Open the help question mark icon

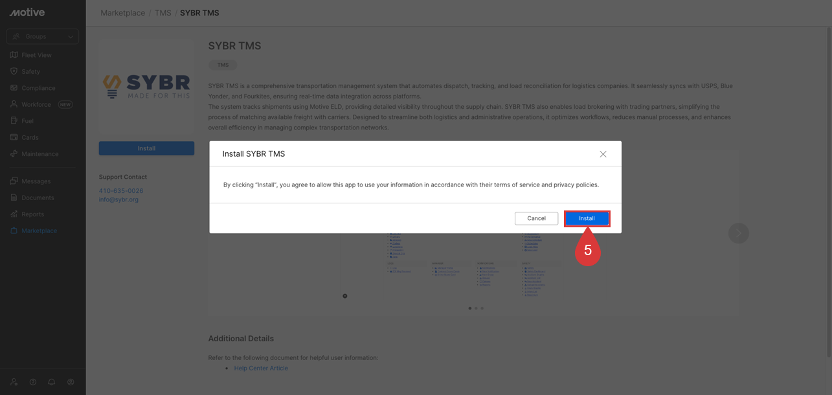point(33,382)
